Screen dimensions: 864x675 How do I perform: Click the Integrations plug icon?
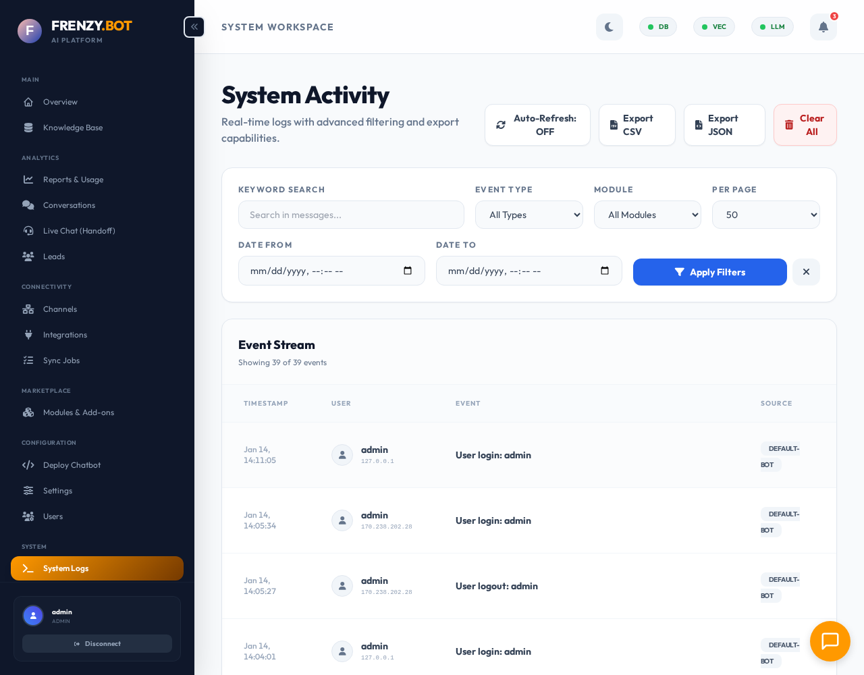click(x=28, y=335)
